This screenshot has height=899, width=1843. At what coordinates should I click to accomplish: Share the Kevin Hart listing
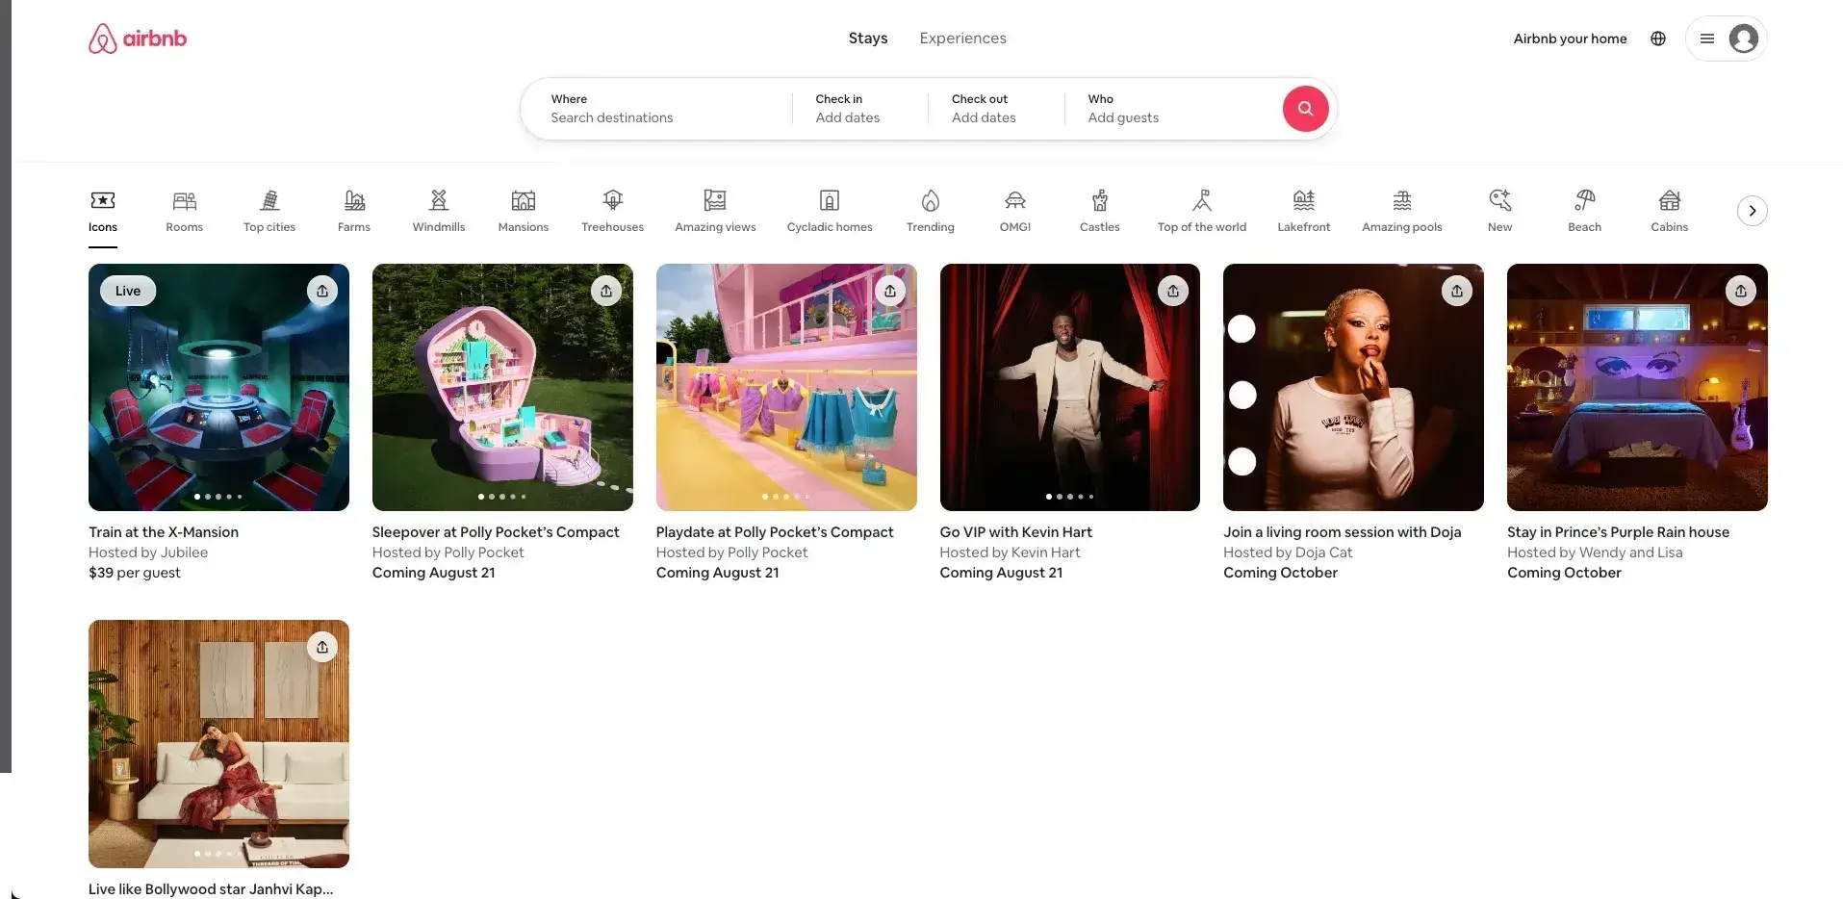pyautogui.click(x=1173, y=291)
